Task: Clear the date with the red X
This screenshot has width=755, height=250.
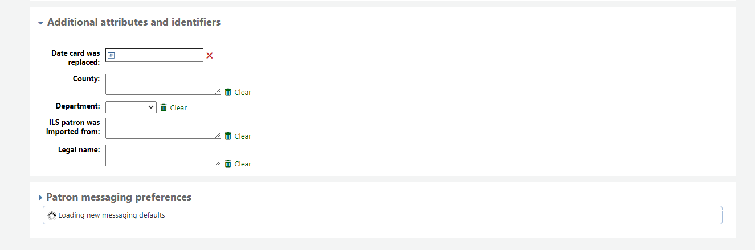Action: tap(210, 55)
